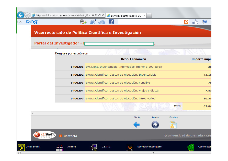Open the Contacto link in footer
The image size is (228, 161).
(70, 136)
